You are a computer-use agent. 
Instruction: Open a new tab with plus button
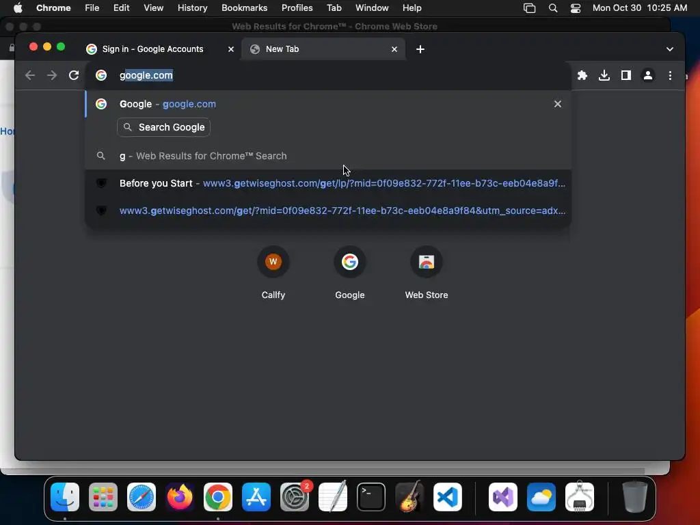pos(420,49)
